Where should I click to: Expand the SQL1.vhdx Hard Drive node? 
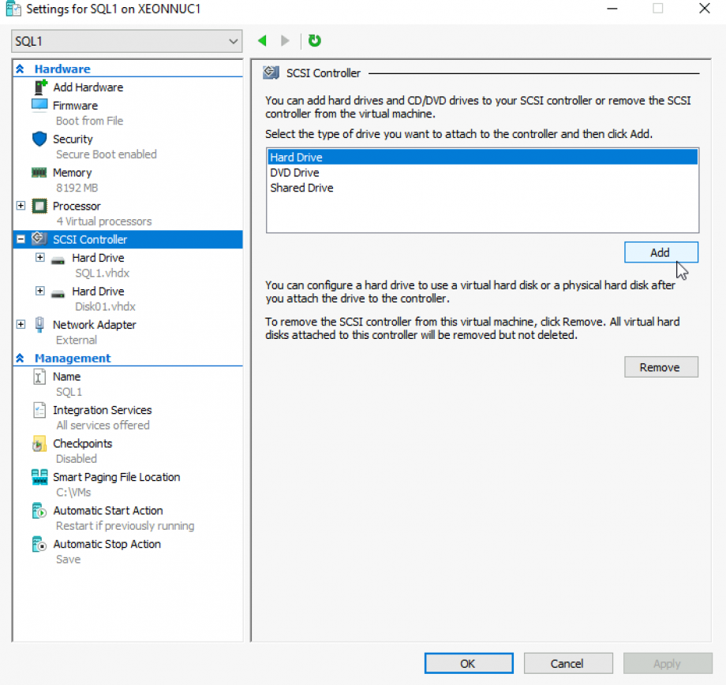pyautogui.click(x=39, y=258)
